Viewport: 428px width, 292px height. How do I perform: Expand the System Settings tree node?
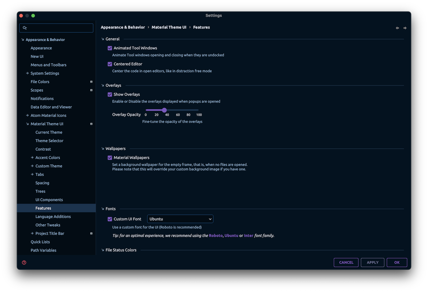click(x=27, y=73)
